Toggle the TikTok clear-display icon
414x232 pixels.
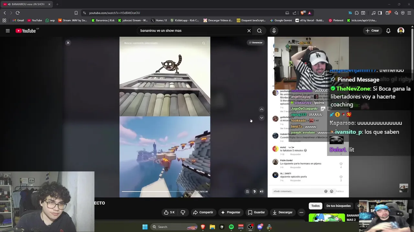247,191
